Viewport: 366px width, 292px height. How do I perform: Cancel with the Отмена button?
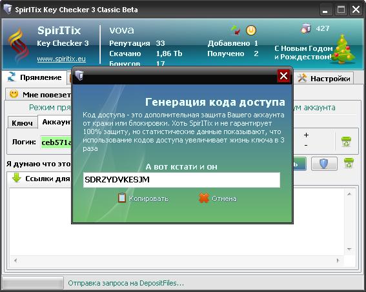click(x=218, y=199)
